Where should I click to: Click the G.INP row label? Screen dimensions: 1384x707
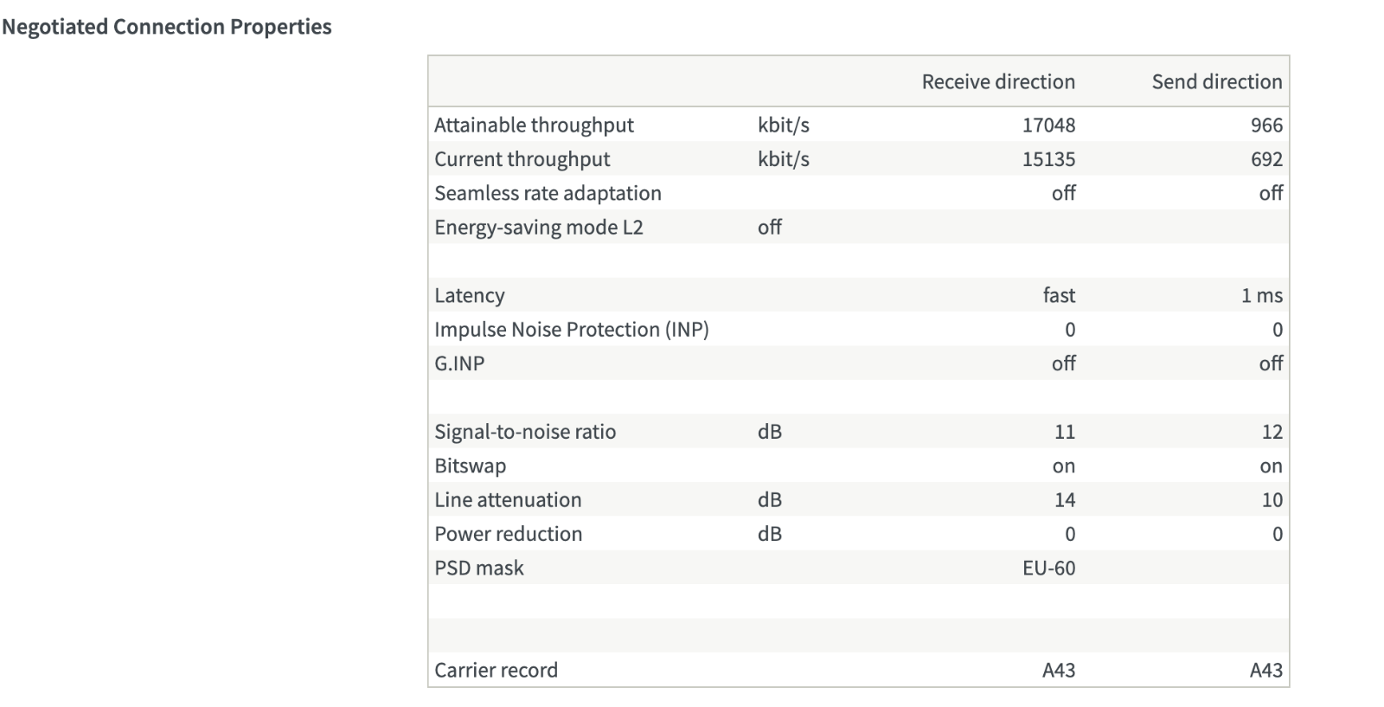pos(459,363)
